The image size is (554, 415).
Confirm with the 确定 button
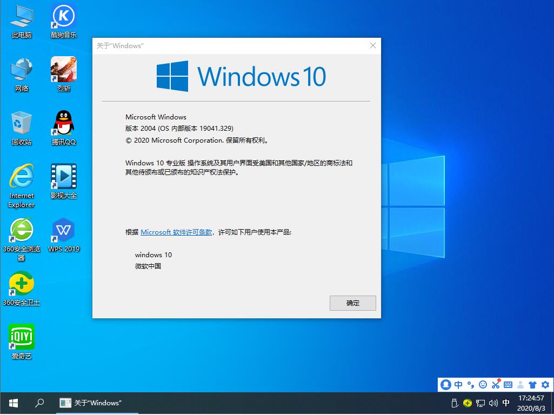[x=352, y=303]
